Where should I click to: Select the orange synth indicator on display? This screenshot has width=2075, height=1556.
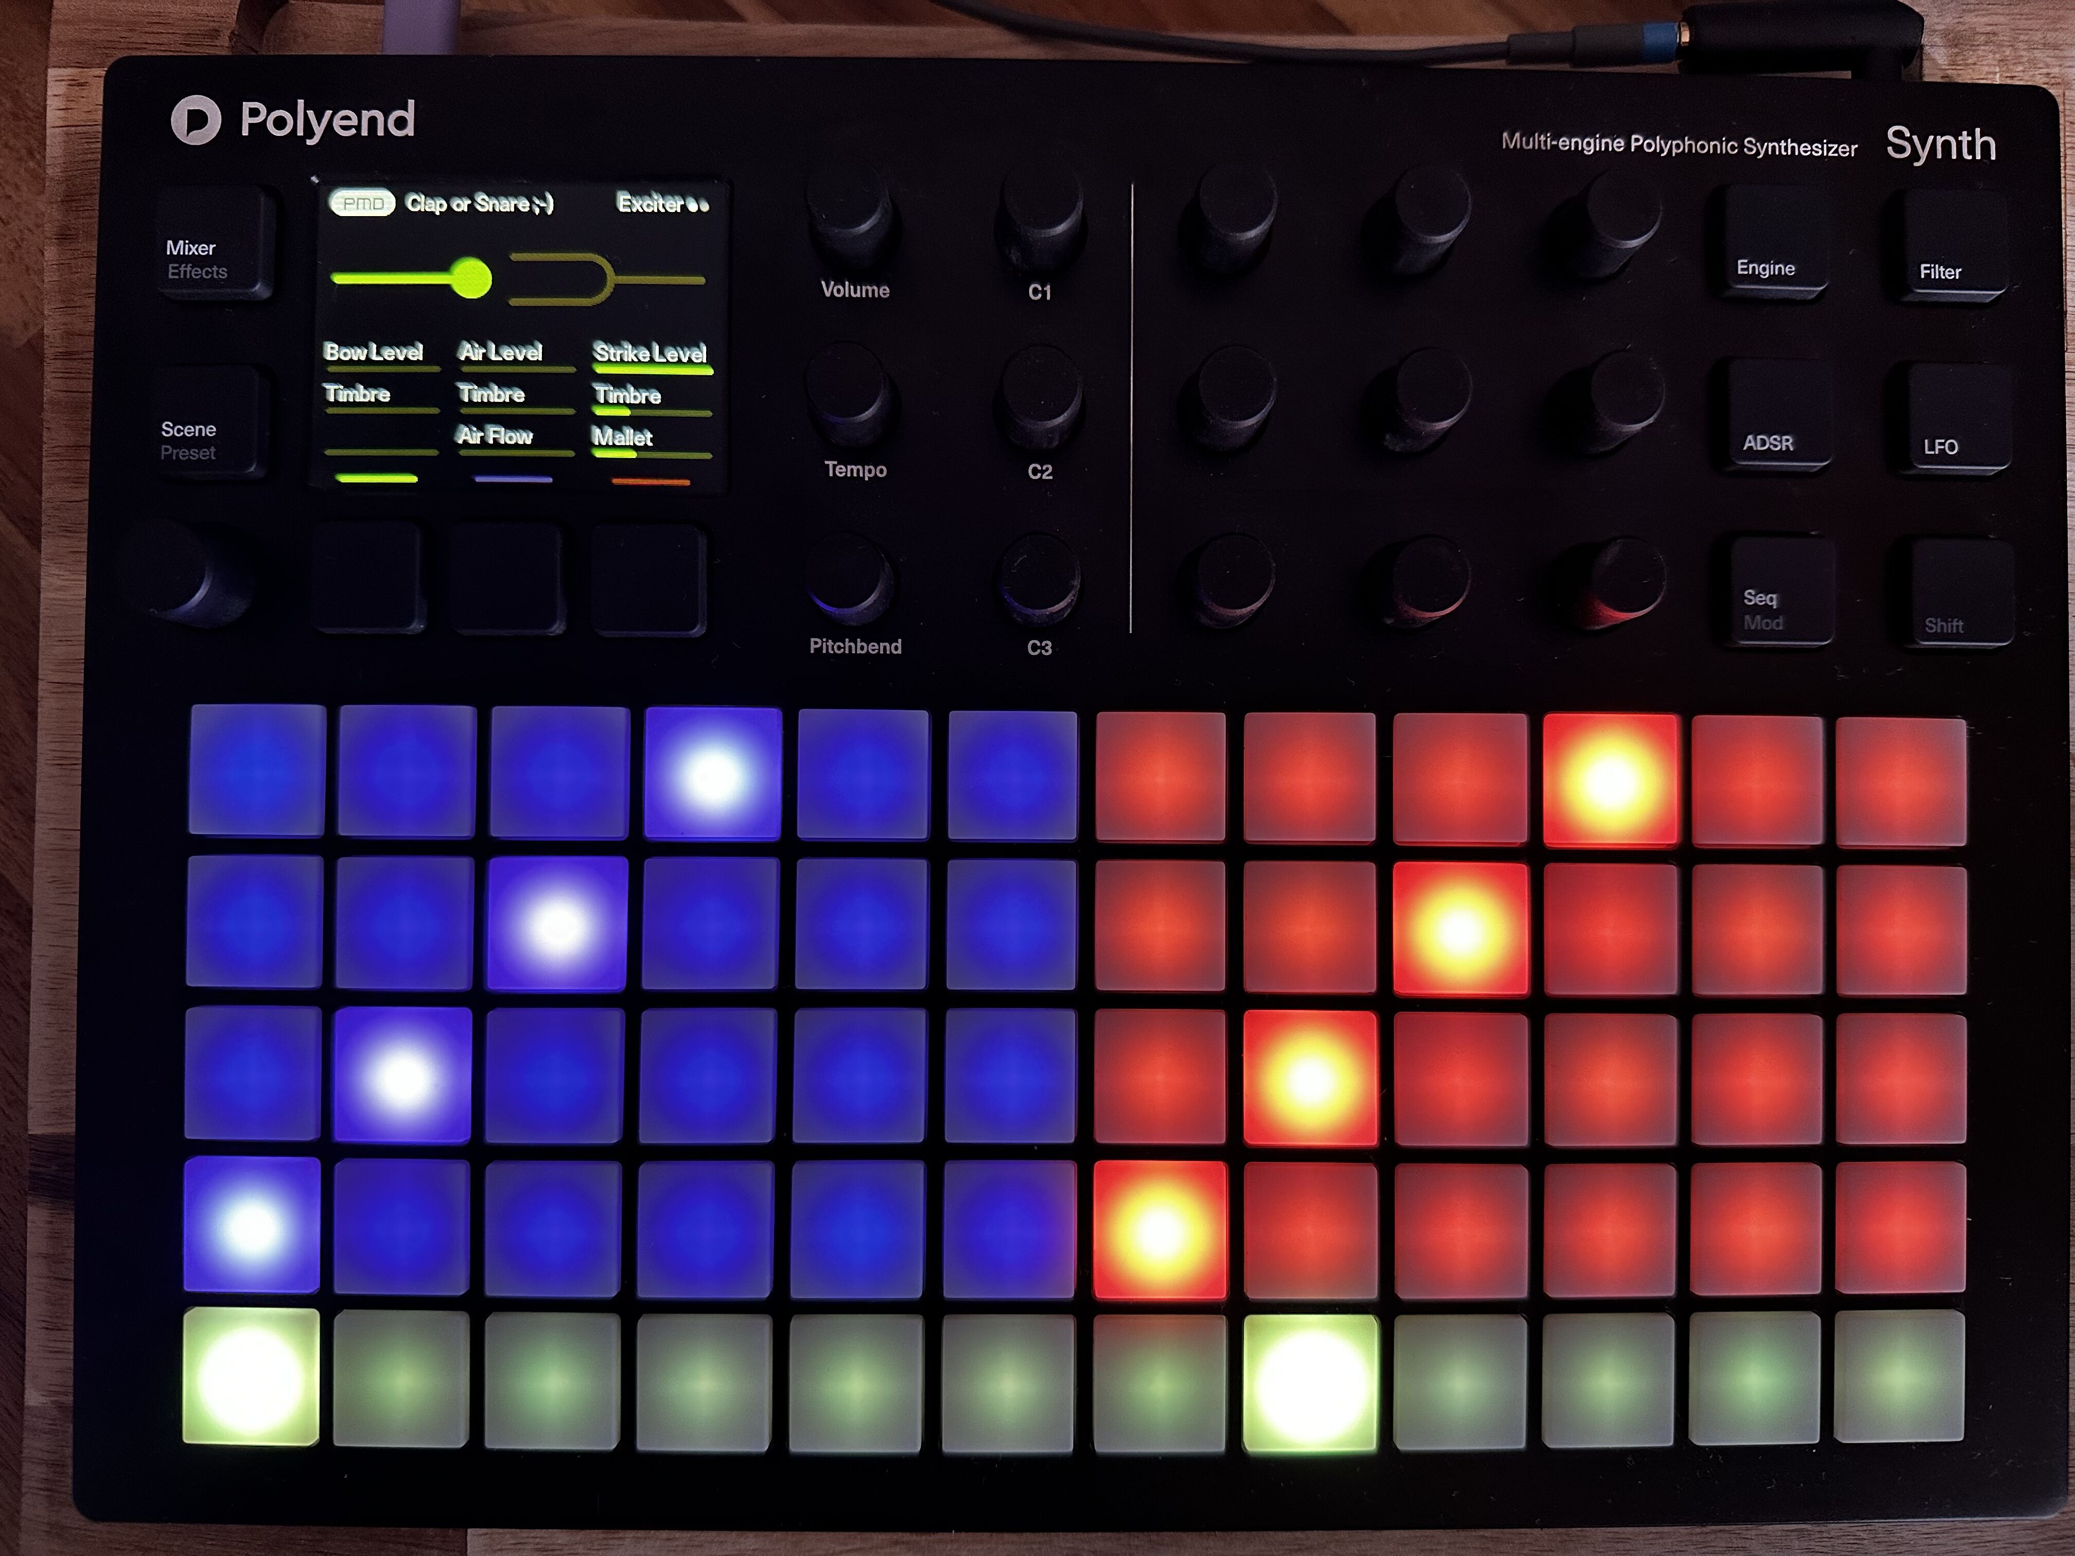click(651, 482)
